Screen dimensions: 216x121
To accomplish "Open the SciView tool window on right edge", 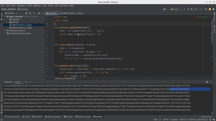I will point(214,29).
